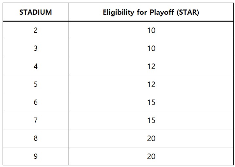
Task: Click the word Playoff in the header
Action: [x=162, y=12]
